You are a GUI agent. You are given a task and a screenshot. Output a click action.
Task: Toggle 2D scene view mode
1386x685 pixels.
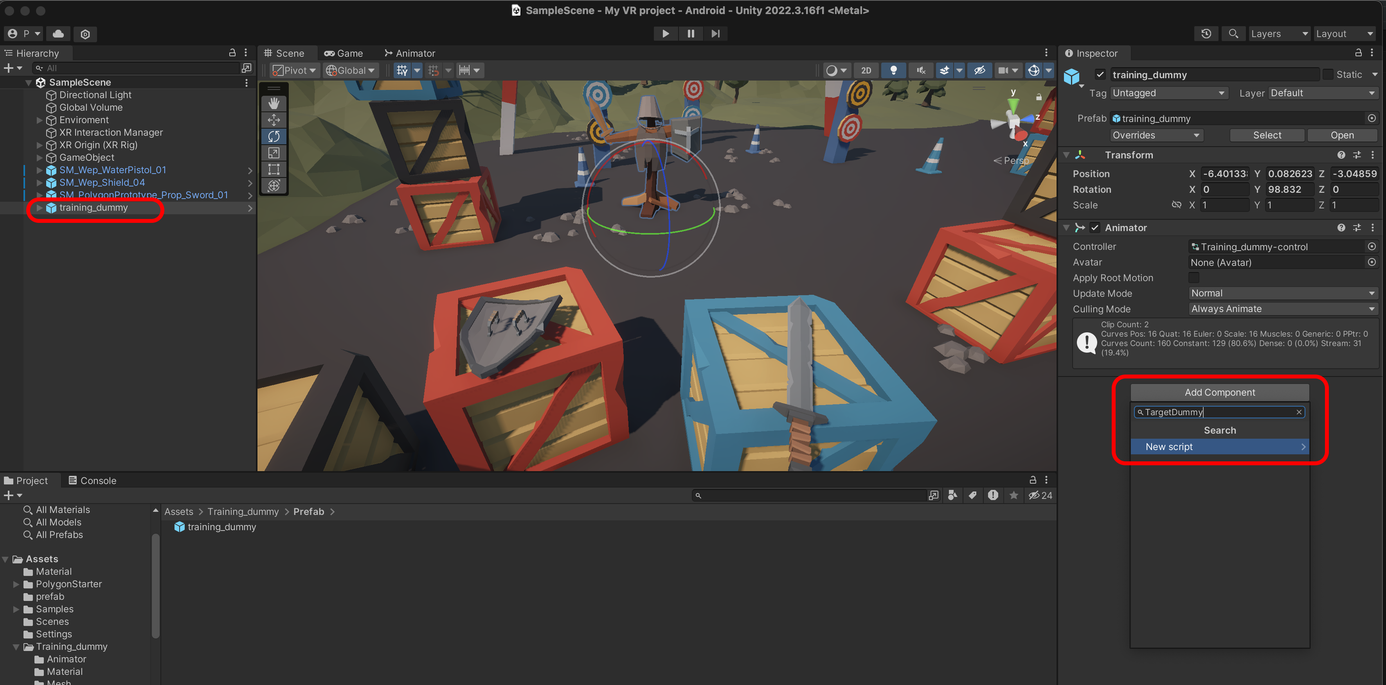tap(866, 70)
